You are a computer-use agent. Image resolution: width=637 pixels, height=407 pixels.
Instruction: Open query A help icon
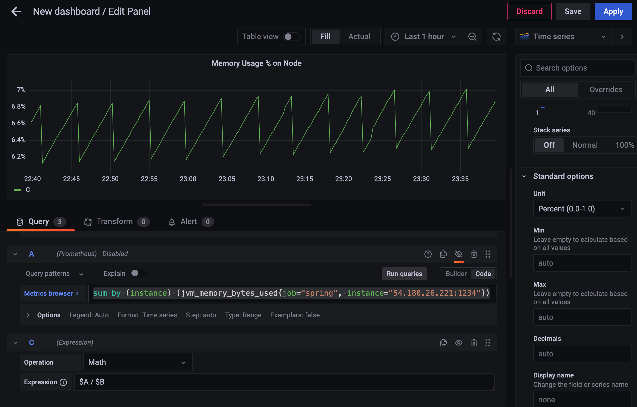pos(428,254)
